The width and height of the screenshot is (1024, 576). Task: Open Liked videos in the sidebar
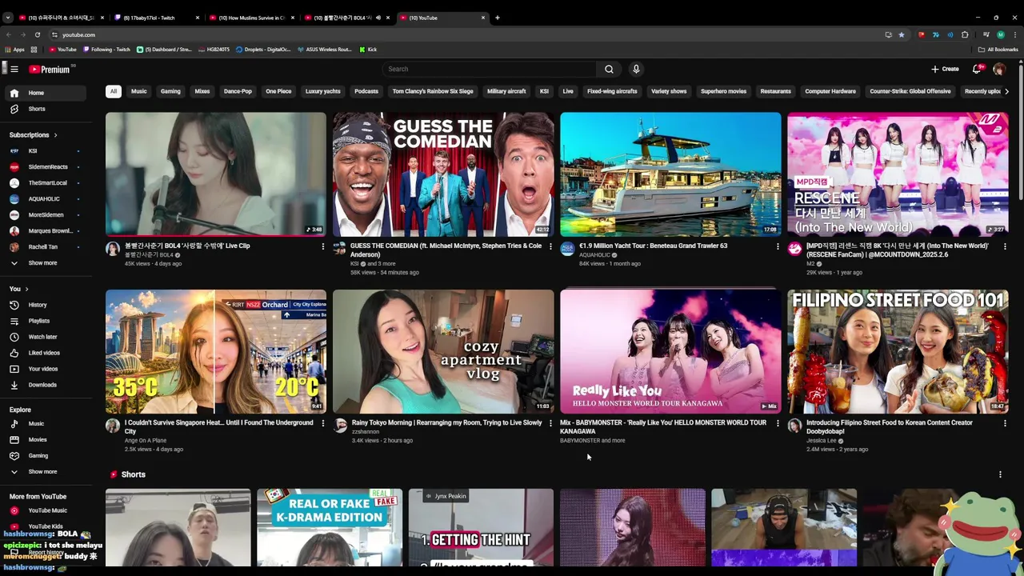pyautogui.click(x=44, y=353)
